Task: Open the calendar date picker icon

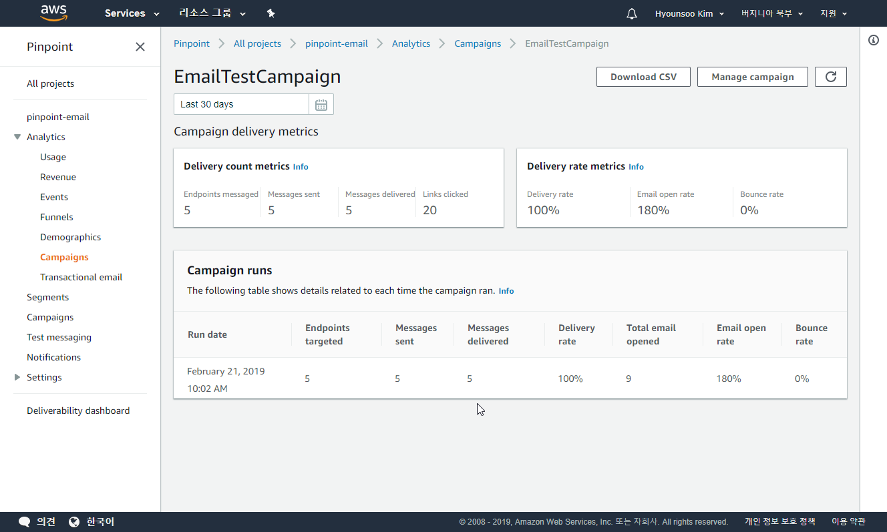Action: click(x=321, y=104)
